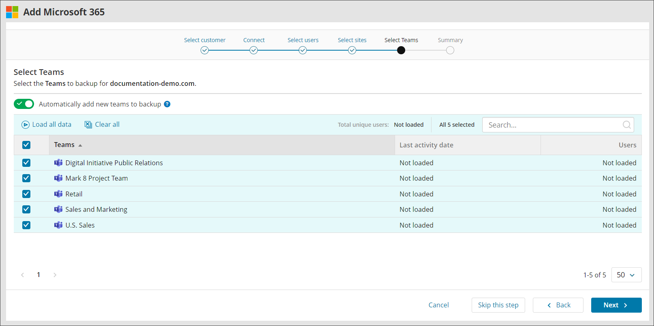Disable automatically add new teams toggle
This screenshot has height=326, width=654.
click(x=24, y=104)
